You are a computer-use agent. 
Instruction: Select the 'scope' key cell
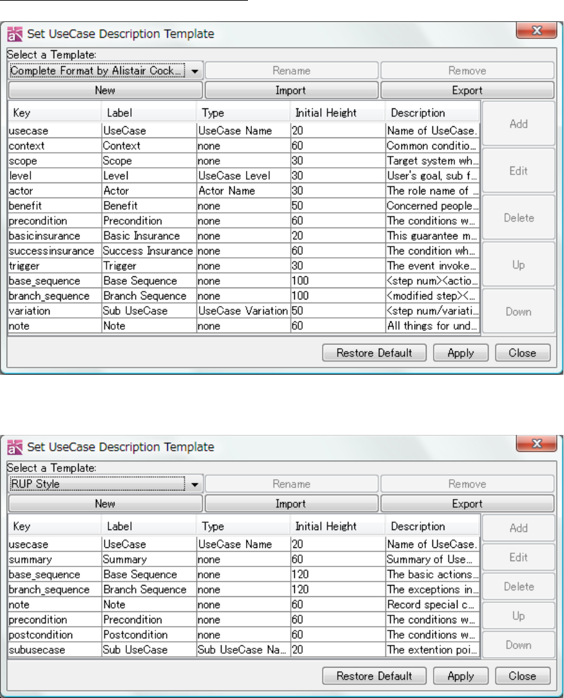click(x=55, y=161)
